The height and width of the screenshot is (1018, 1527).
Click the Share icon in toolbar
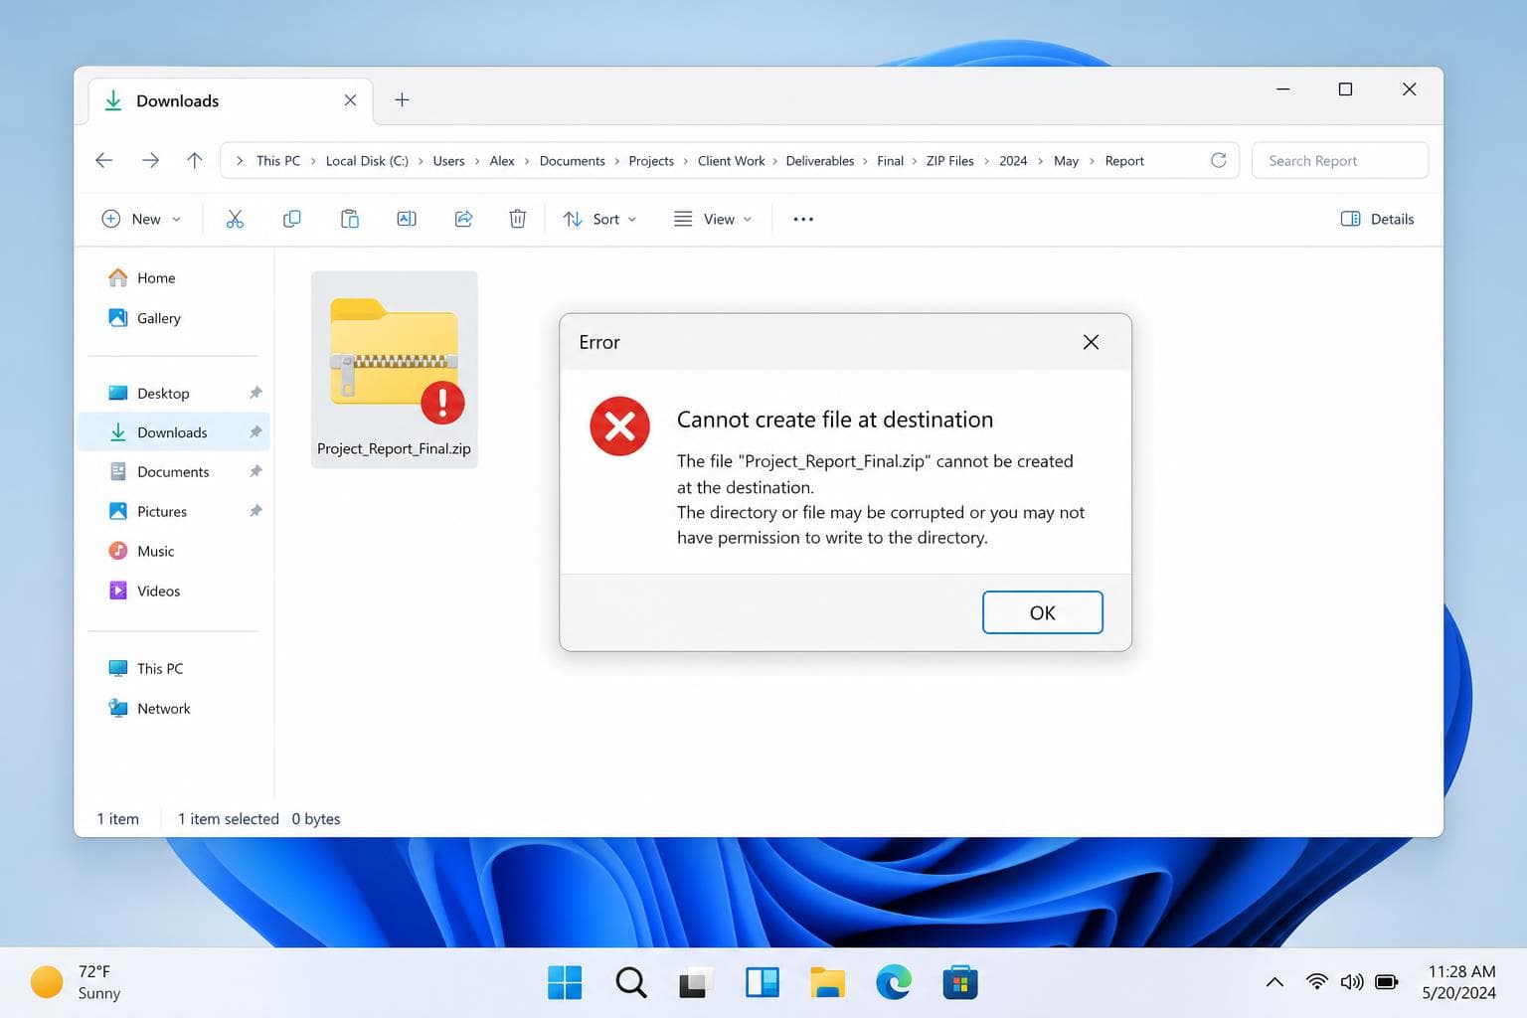pyautogui.click(x=463, y=219)
